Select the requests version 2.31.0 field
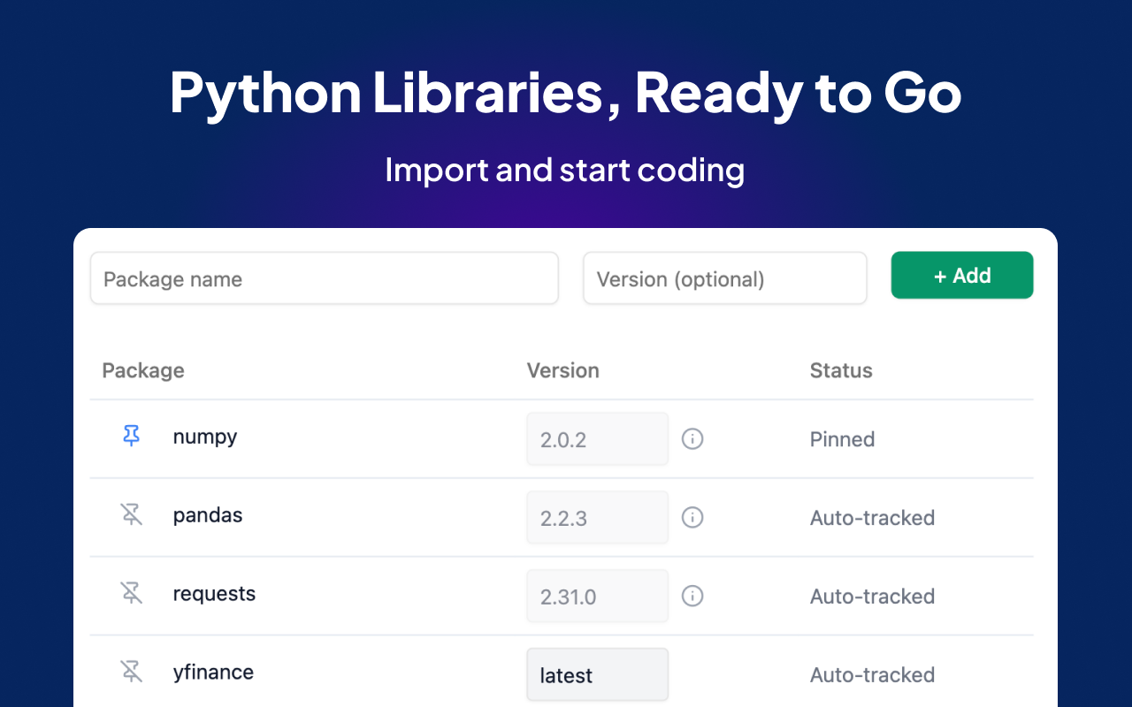The width and height of the screenshot is (1132, 707). coord(598,596)
